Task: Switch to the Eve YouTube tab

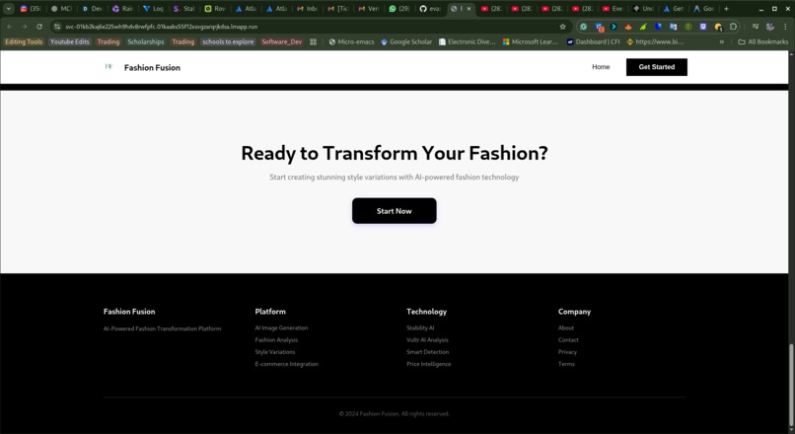Action: pos(613,9)
